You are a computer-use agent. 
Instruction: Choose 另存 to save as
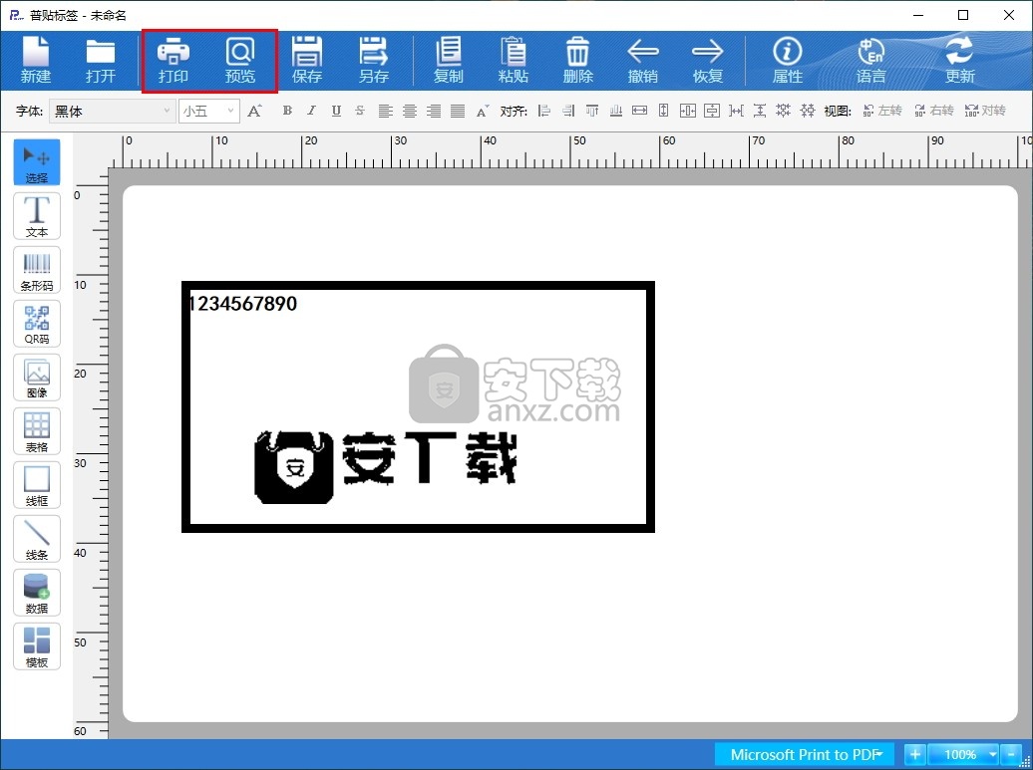pos(374,60)
